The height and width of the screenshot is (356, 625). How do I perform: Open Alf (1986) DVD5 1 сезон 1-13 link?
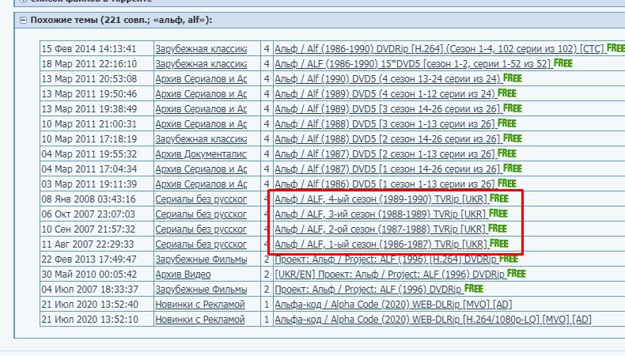(385, 184)
